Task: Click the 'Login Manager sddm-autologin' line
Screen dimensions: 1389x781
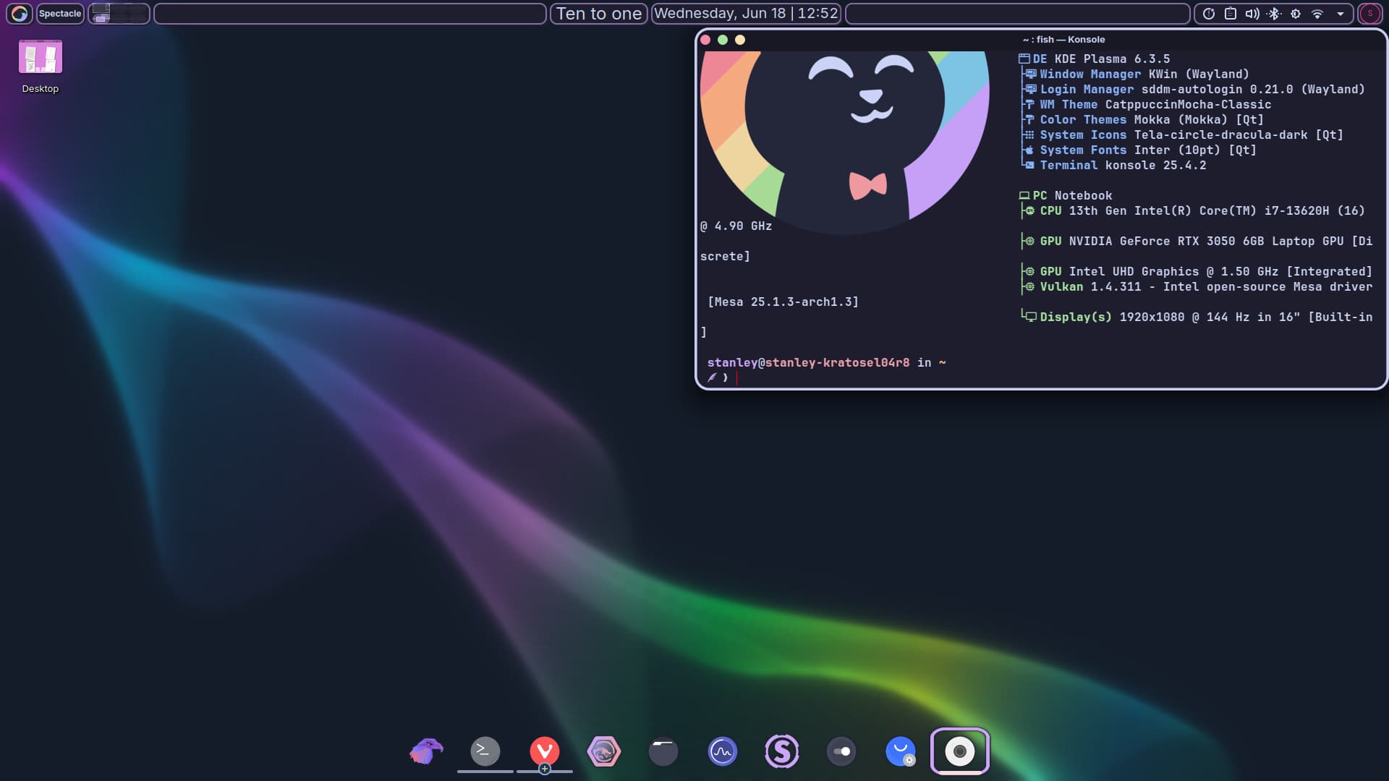Action: [x=1194, y=89]
